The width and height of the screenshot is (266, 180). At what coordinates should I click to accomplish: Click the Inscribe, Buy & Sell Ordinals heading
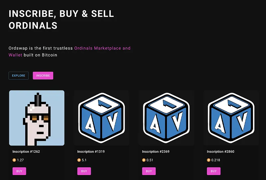pyautogui.click(x=61, y=19)
